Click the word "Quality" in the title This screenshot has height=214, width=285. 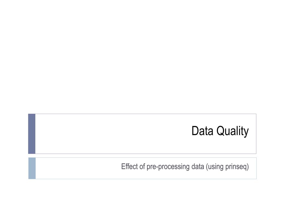pos(232,131)
